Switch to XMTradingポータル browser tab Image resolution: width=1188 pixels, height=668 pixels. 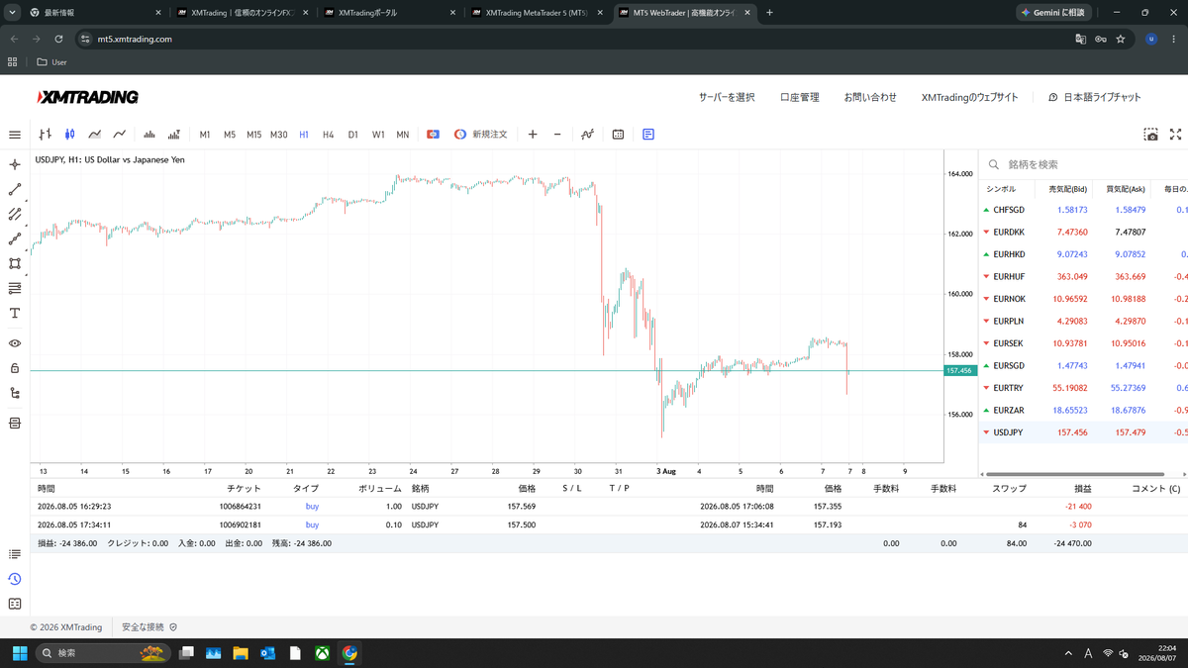tap(388, 13)
